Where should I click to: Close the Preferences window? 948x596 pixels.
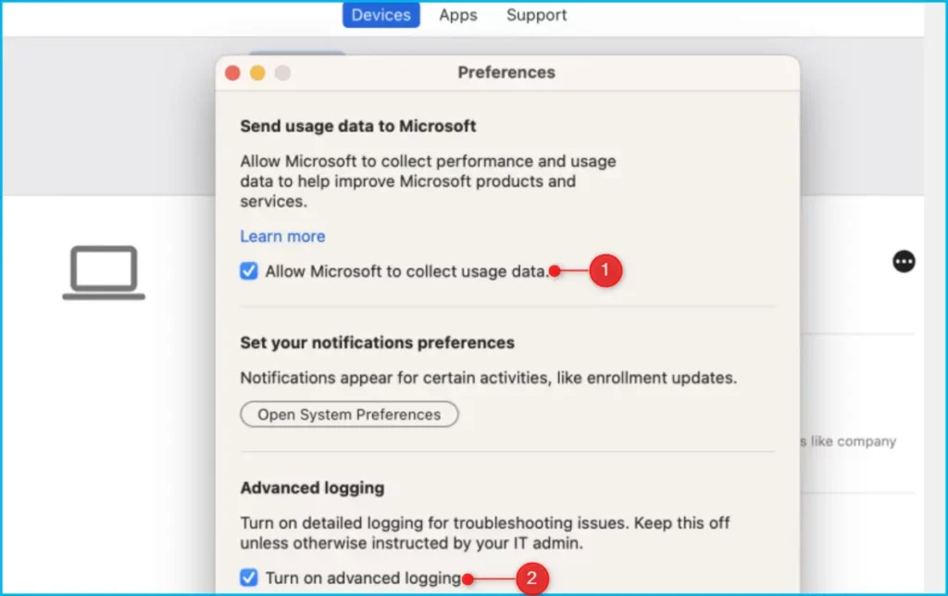click(x=232, y=73)
